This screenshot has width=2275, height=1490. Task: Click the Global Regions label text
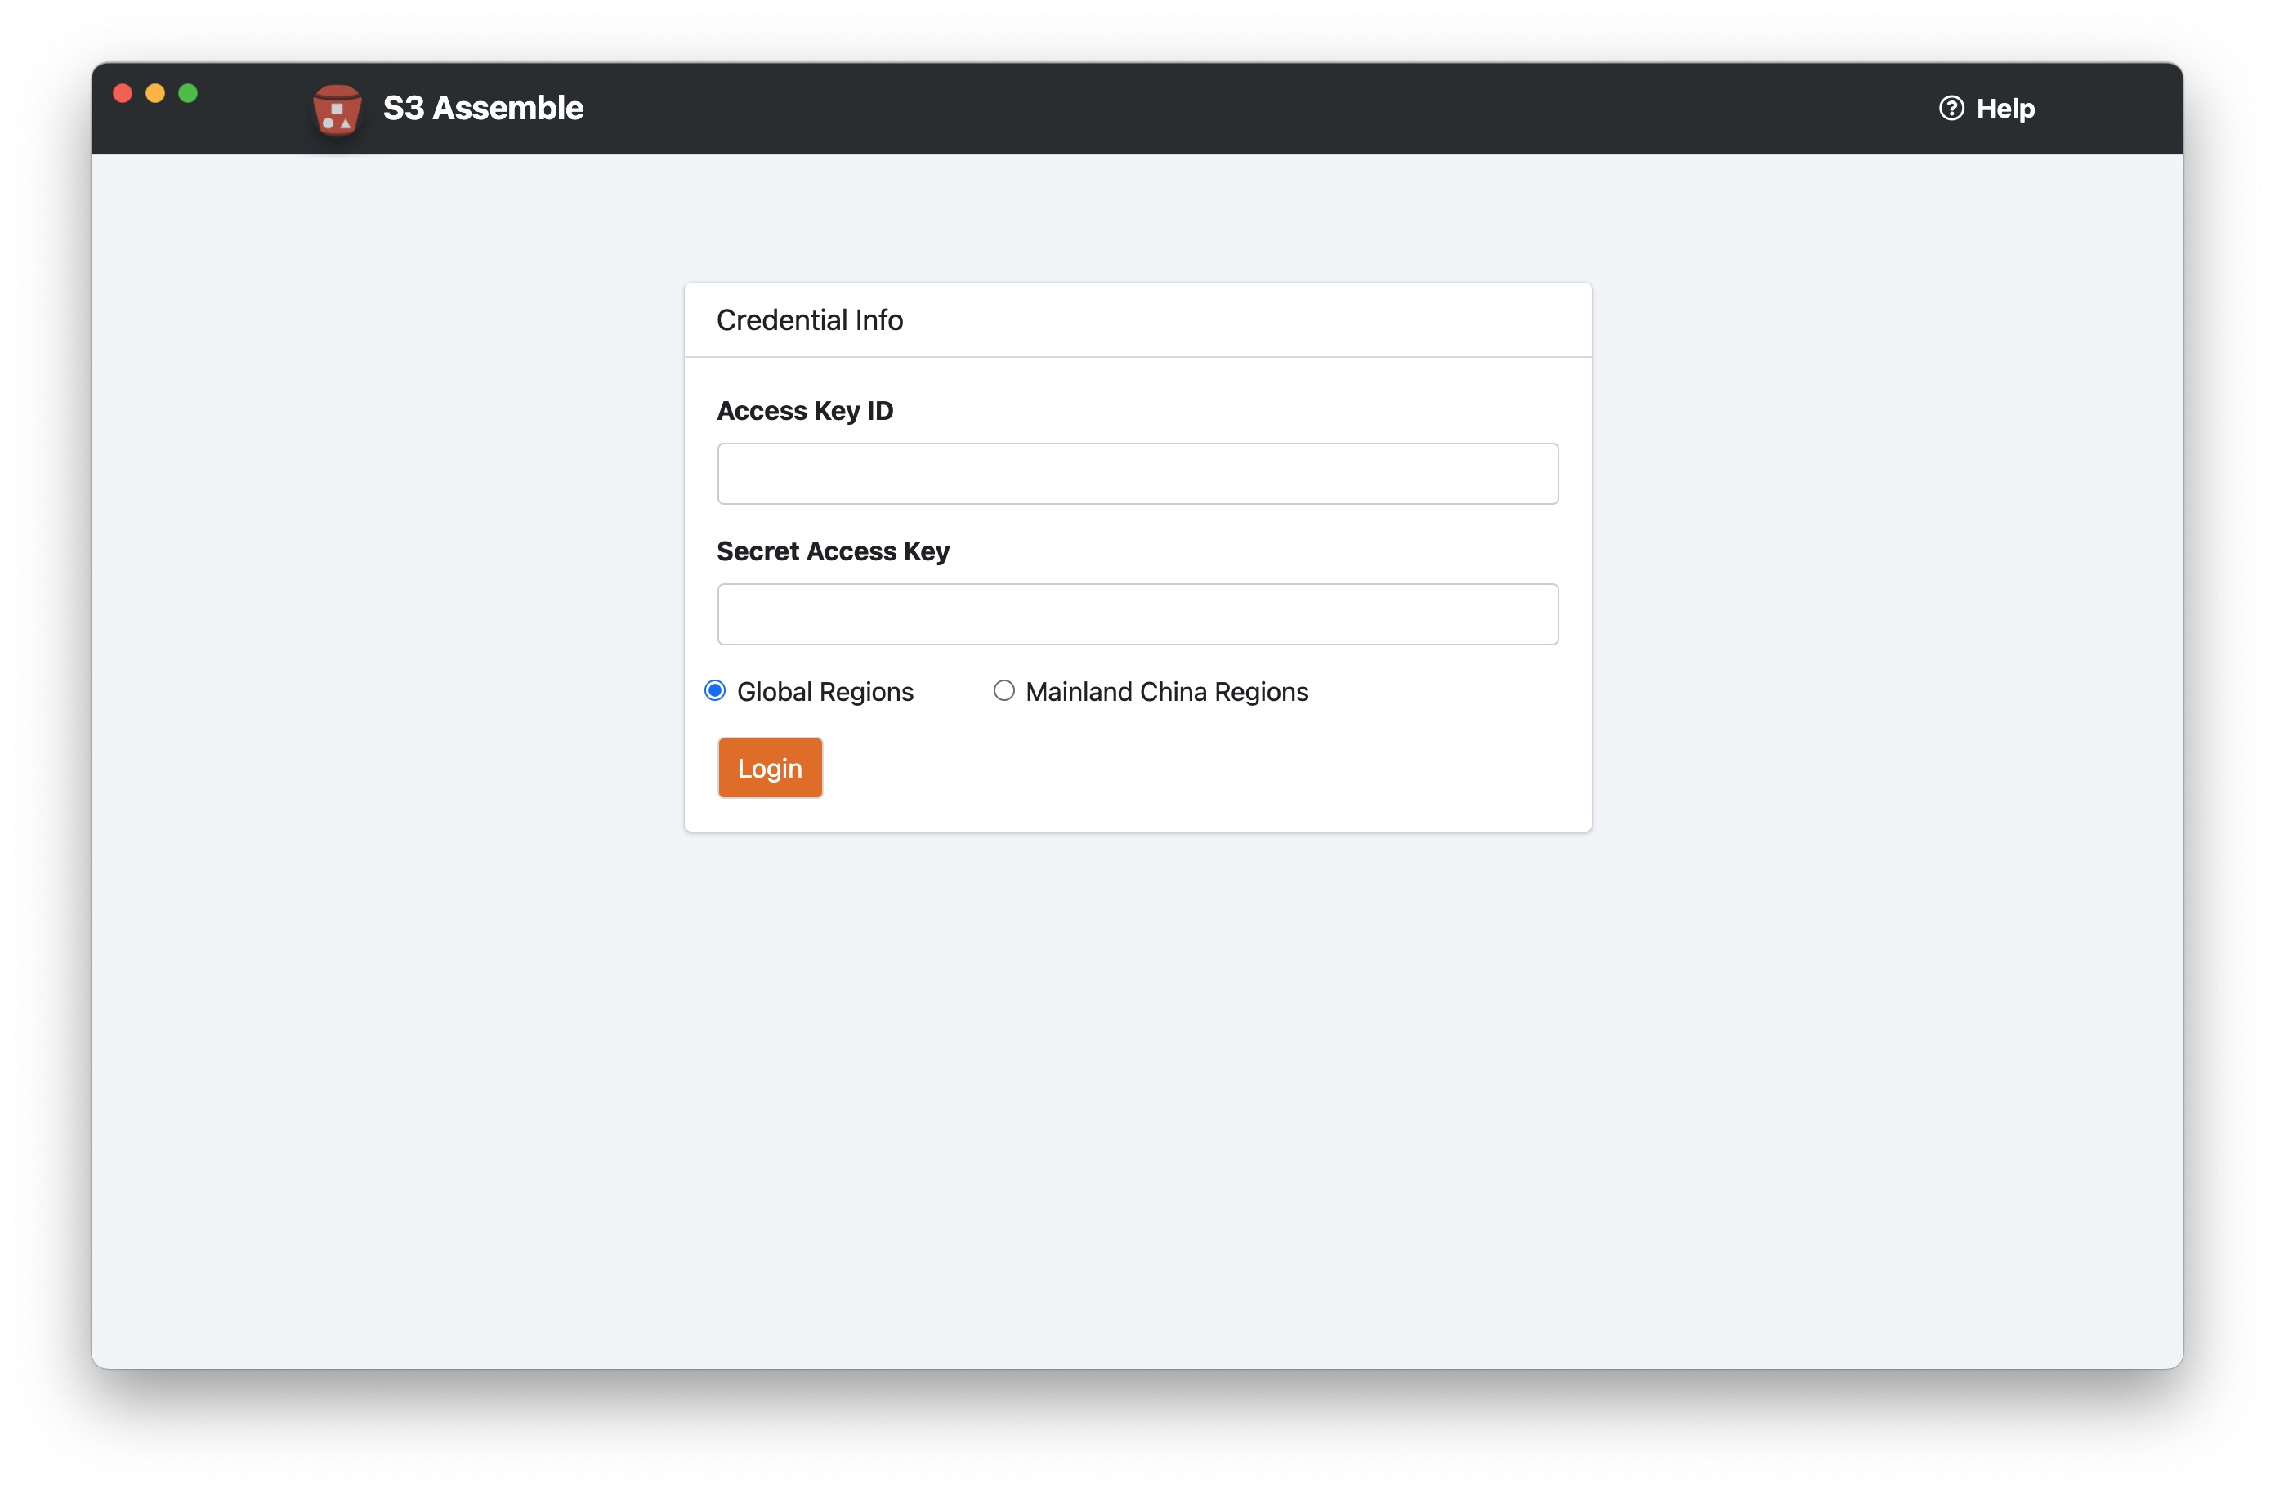[x=824, y=691]
